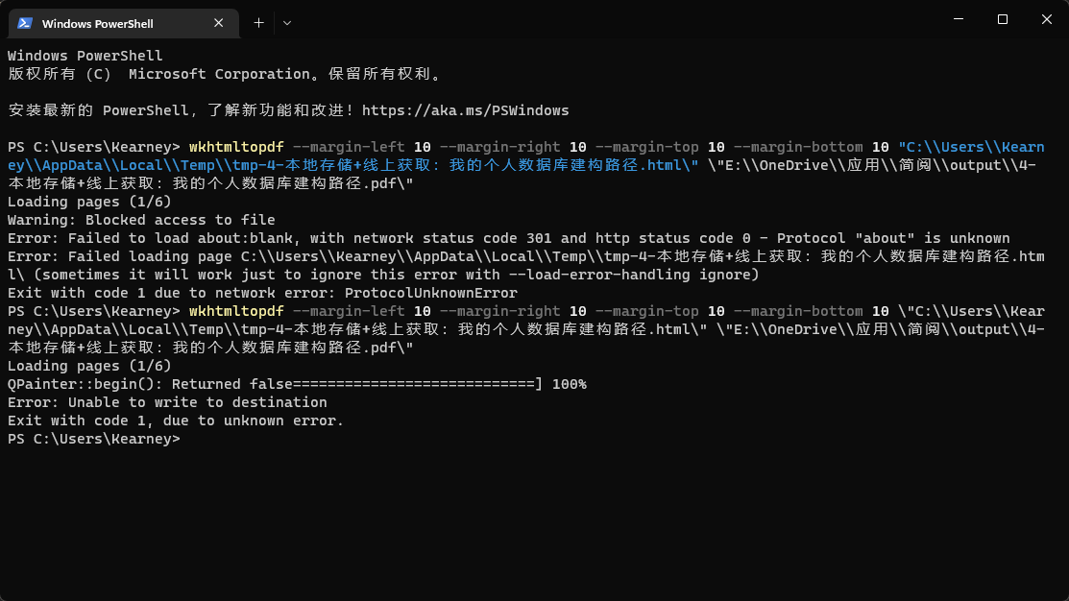Open the tab dropdown chevron
This screenshot has width=1069, height=601.
pos(285,23)
